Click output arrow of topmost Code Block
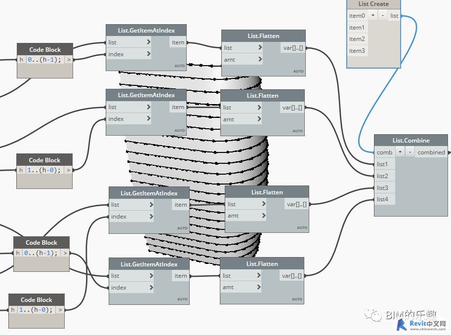This screenshot has width=451, height=335. (x=69, y=60)
